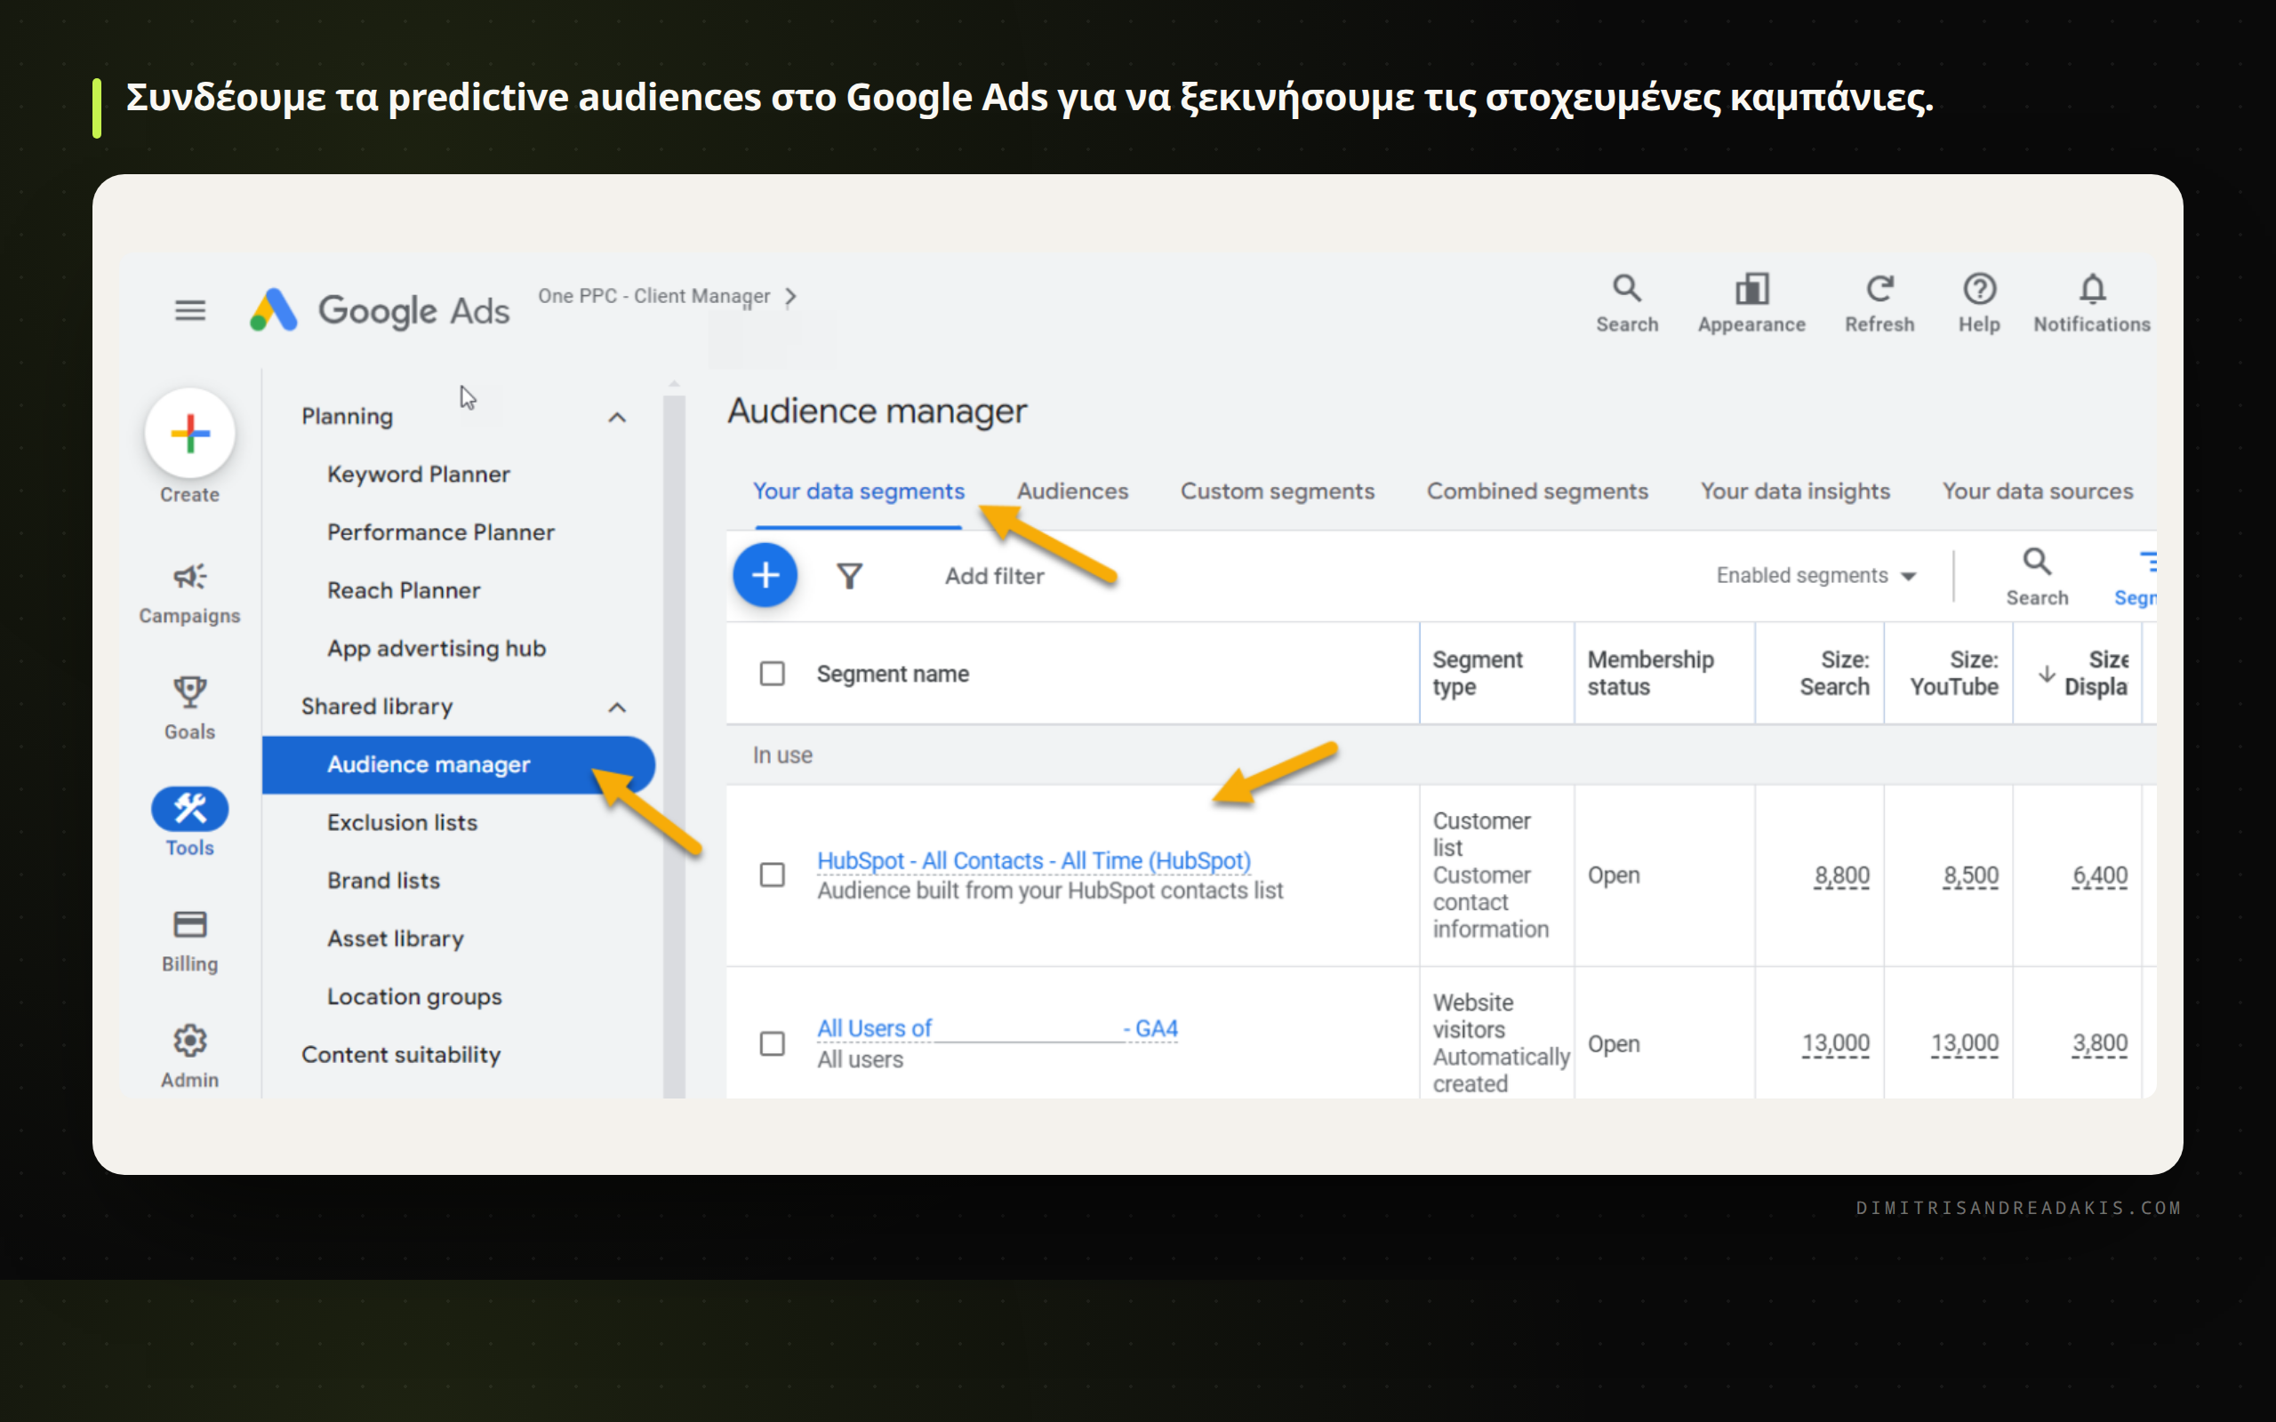Screen dimensions: 2276x1422
Task: Open Performance Planner
Action: pos(441,532)
